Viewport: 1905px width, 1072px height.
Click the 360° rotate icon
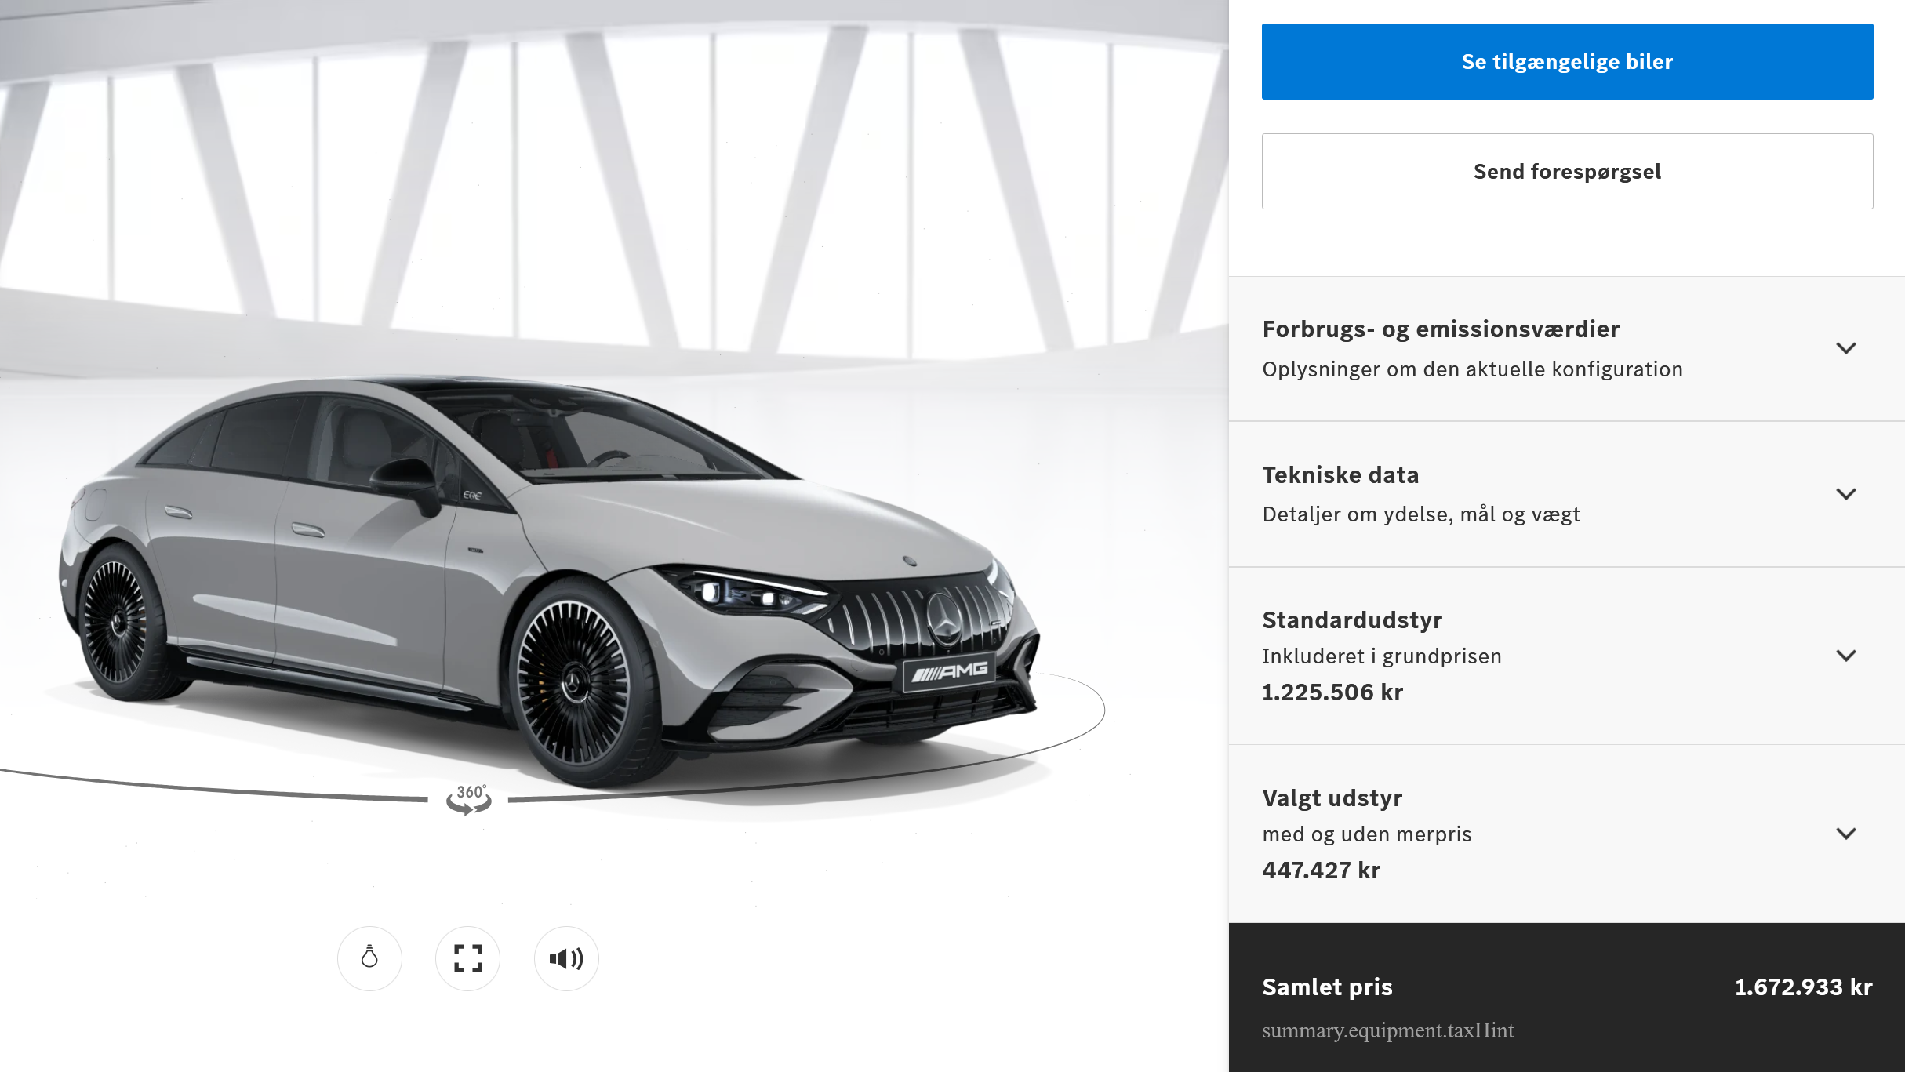click(x=469, y=799)
